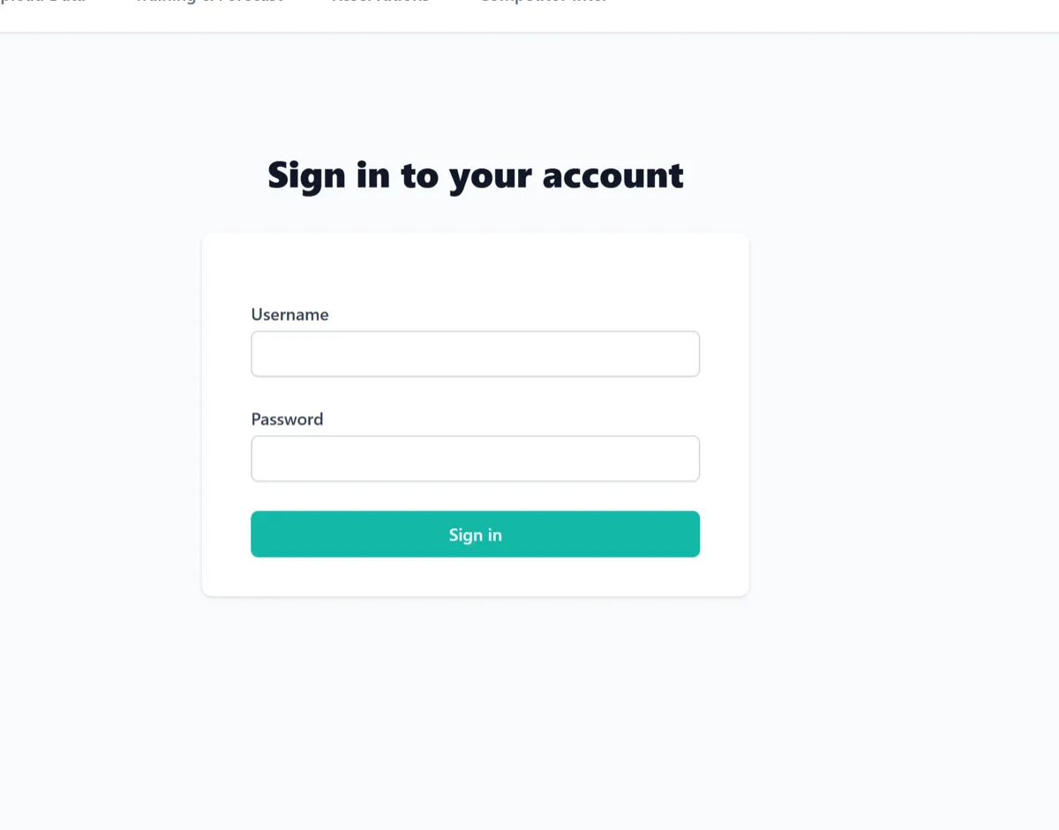Click the Username field label
This screenshot has height=830, width=1059.
click(289, 314)
